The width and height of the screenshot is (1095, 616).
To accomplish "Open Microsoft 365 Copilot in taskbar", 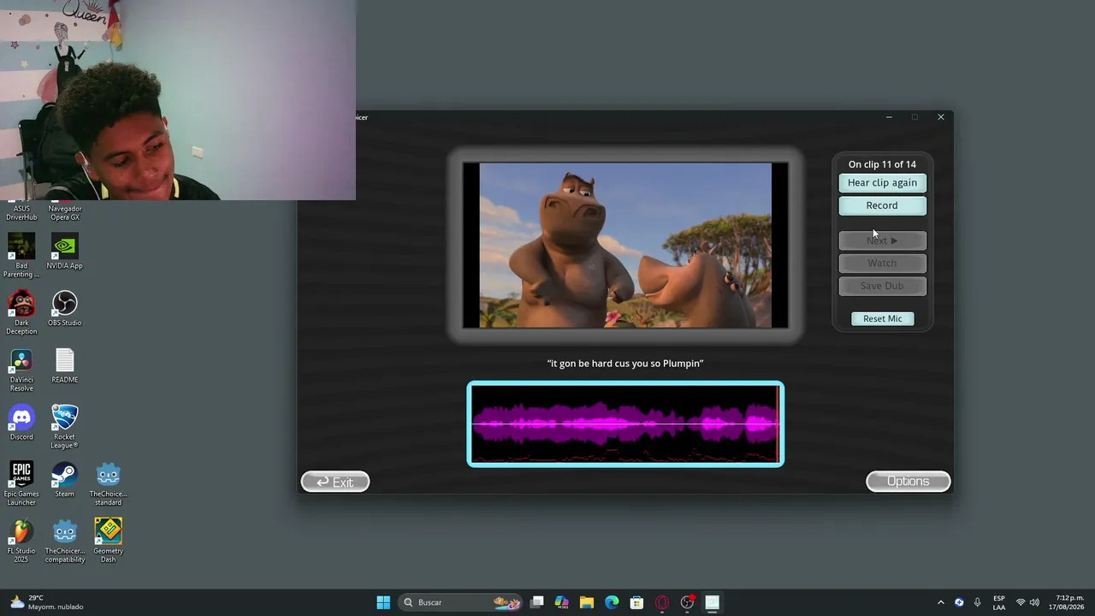I will click(x=562, y=602).
